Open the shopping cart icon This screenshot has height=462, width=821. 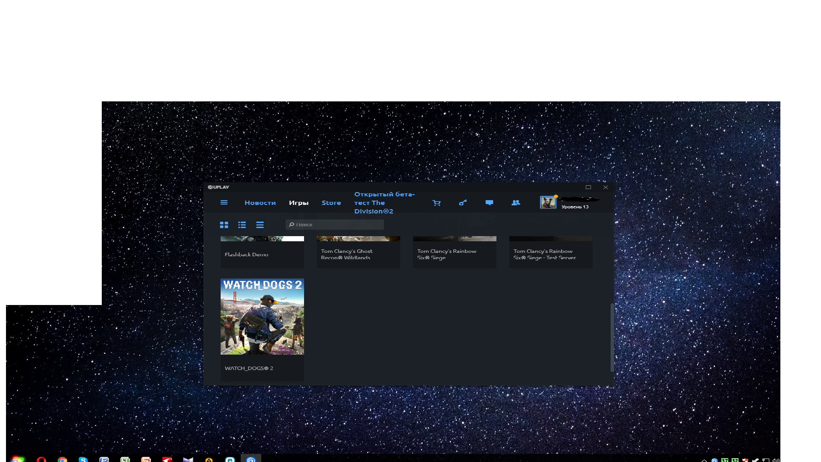[x=436, y=203]
